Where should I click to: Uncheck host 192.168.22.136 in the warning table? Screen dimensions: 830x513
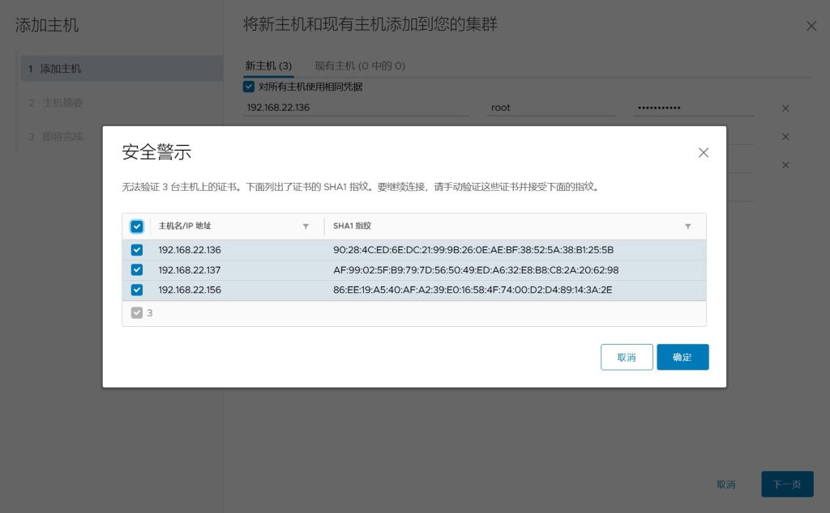coord(136,250)
